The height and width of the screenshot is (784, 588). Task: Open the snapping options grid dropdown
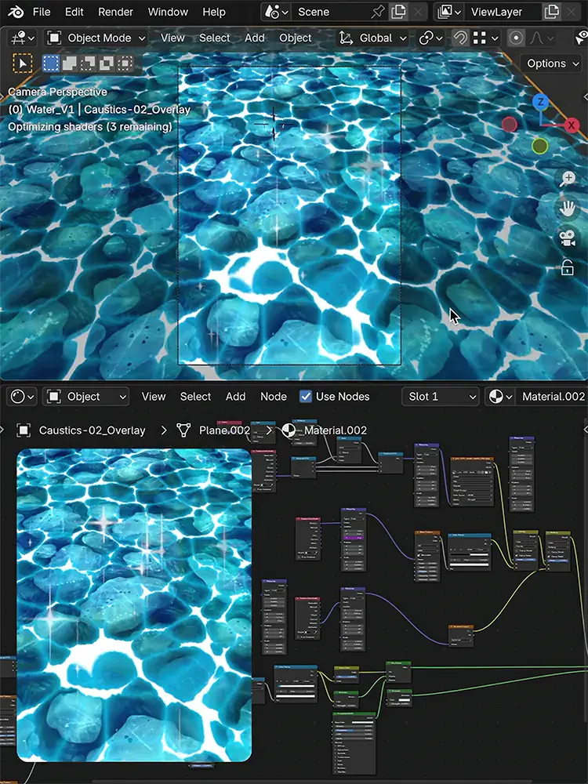pos(486,38)
